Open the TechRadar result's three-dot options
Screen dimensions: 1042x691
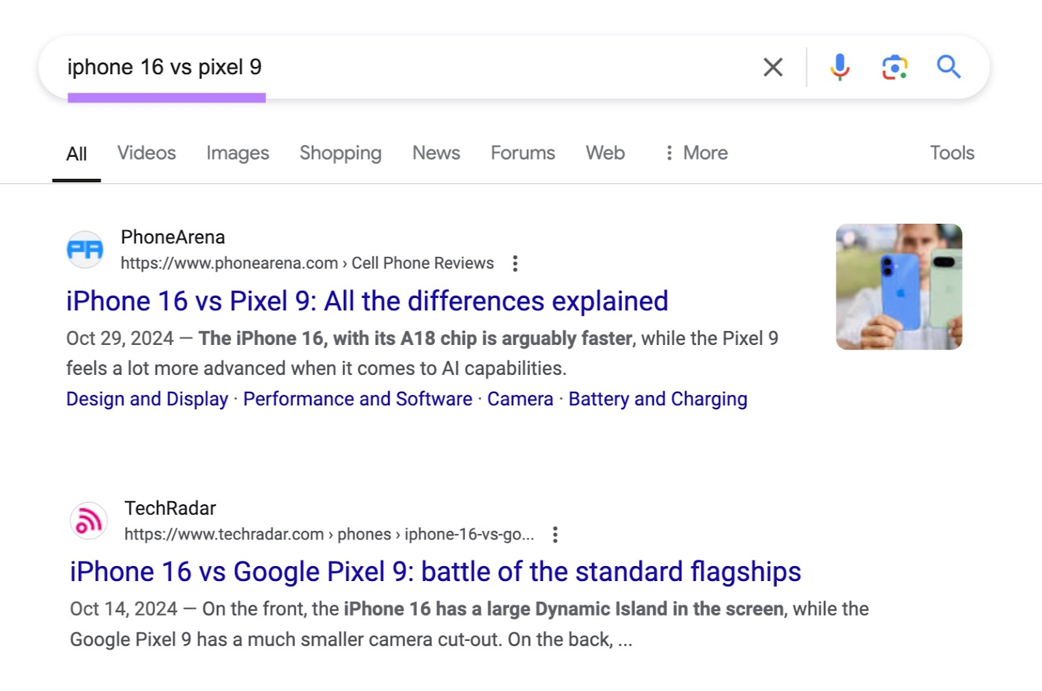click(x=555, y=535)
